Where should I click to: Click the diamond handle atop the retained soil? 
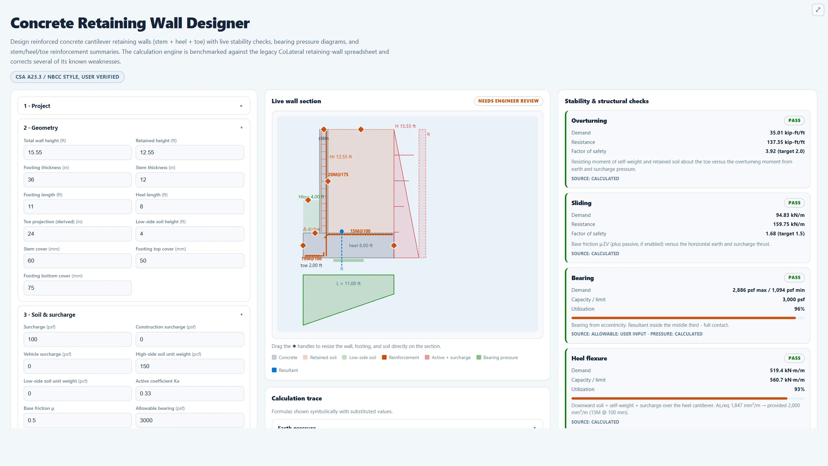361,129
